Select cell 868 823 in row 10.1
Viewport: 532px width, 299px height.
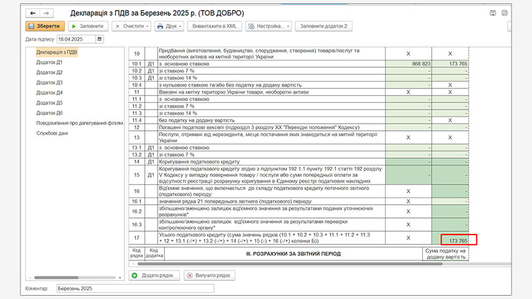tap(408, 64)
